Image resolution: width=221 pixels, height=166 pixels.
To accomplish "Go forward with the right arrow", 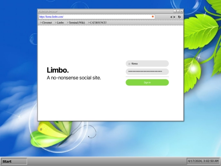I will (x=174, y=17).
